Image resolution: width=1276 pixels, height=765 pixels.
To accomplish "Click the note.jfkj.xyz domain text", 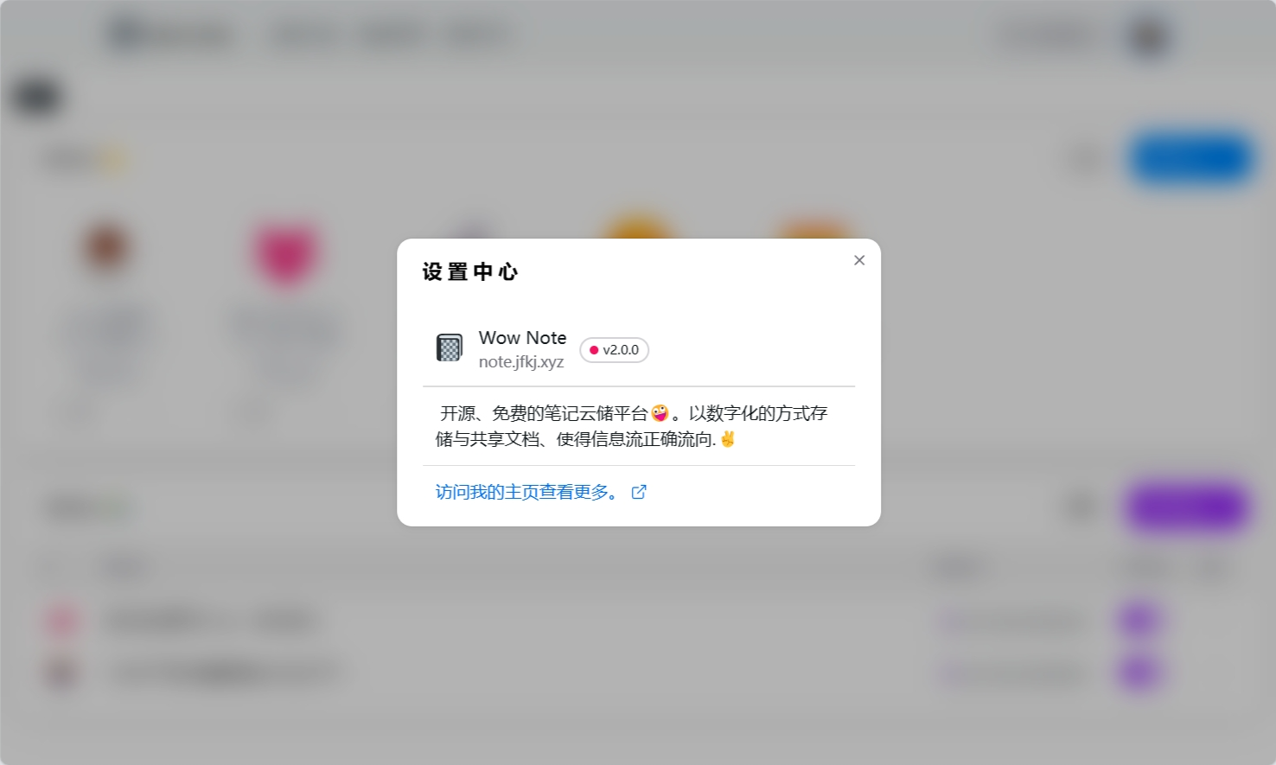I will coord(521,361).
